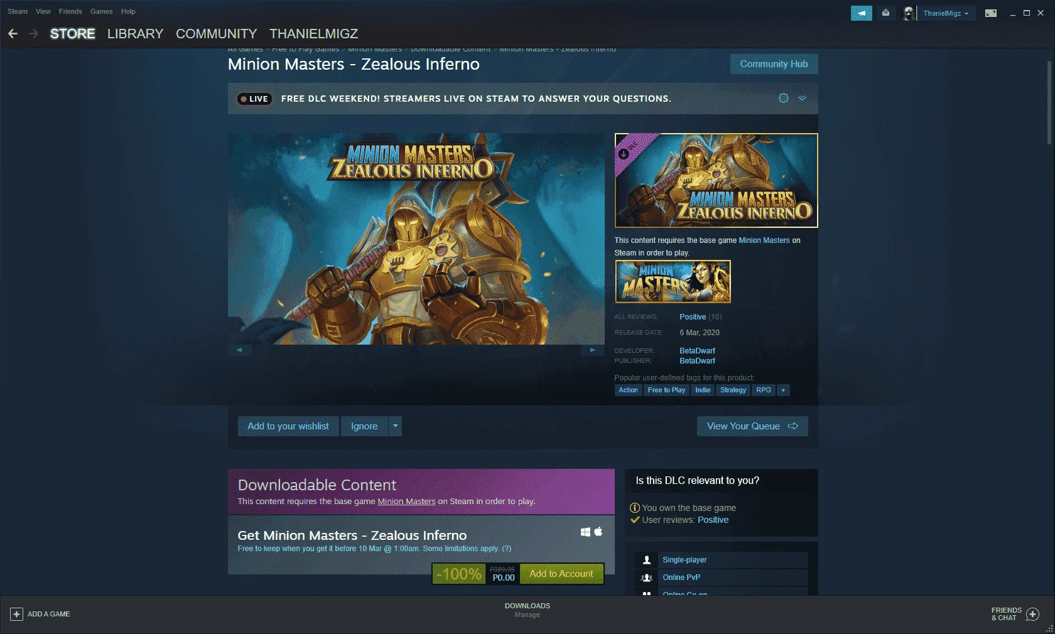Open Positive link beside User reviews
This screenshot has height=634, width=1055.
click(x=713, y=520)
